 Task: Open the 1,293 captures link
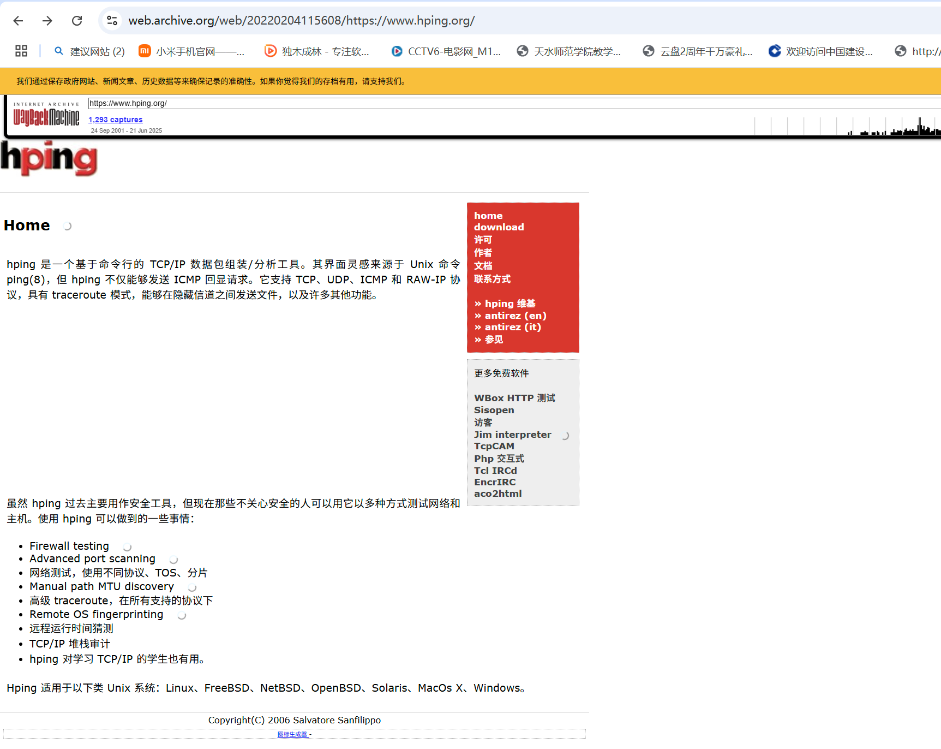click(x=116, y=120)
